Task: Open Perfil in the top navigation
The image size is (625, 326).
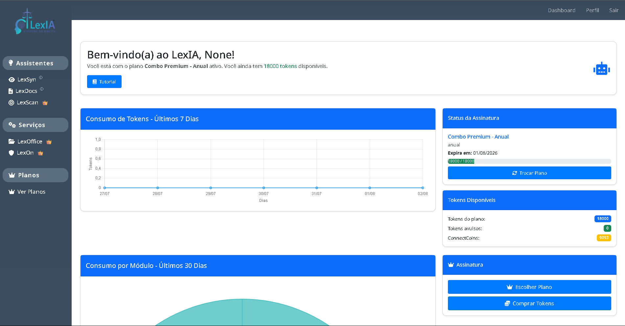Action: [592, 10]
